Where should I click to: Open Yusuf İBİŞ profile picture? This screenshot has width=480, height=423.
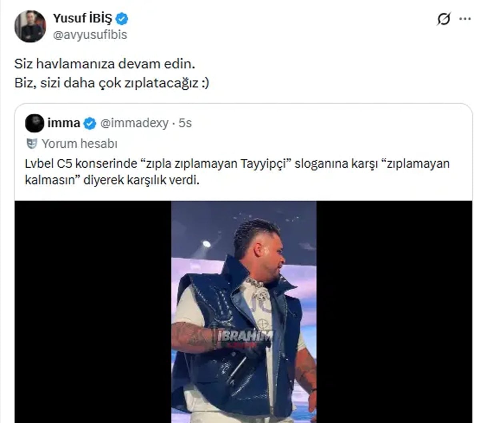tap(30, 26)
